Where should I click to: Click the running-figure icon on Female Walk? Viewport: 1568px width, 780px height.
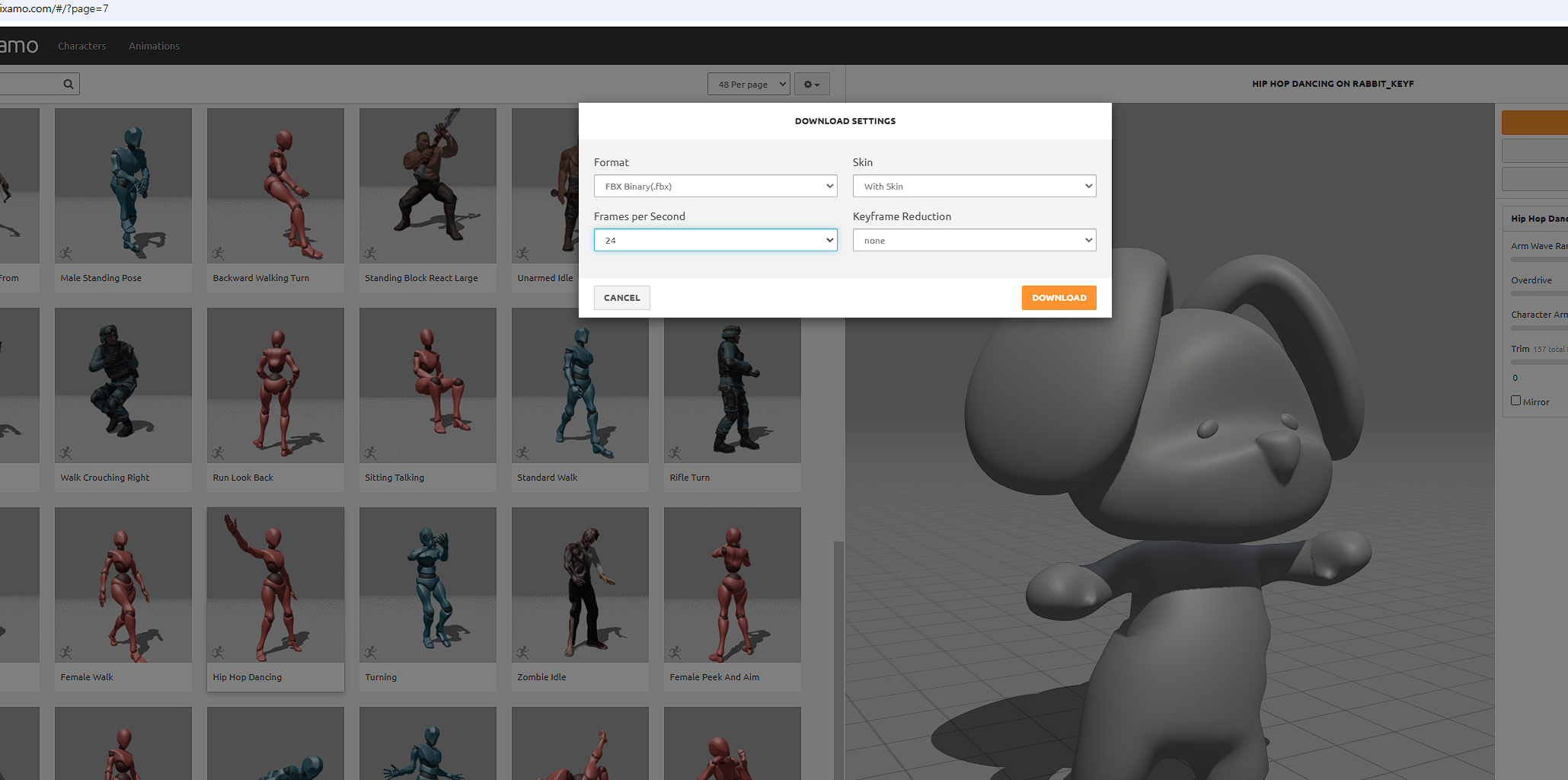click(66, 652)
